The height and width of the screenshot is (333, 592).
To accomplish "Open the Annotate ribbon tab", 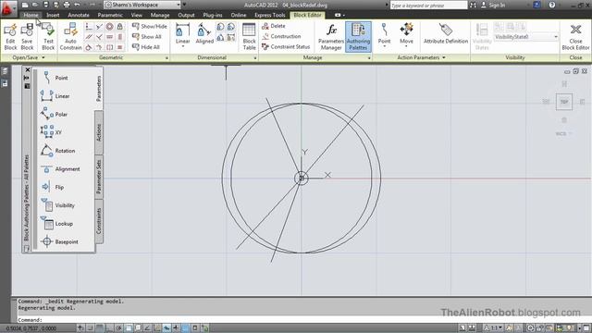I will 79,15.
